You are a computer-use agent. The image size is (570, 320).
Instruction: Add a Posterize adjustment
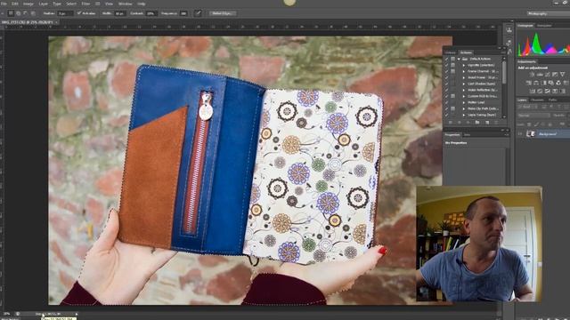pyautogui.click(x=540, y=91)
